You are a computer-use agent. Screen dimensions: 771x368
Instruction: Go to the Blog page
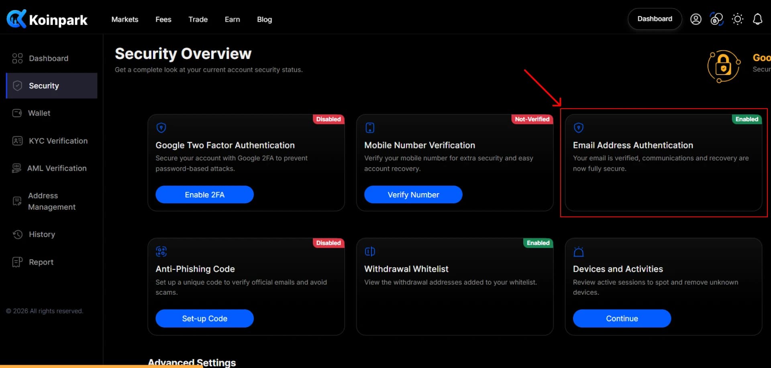click(265, 19)
